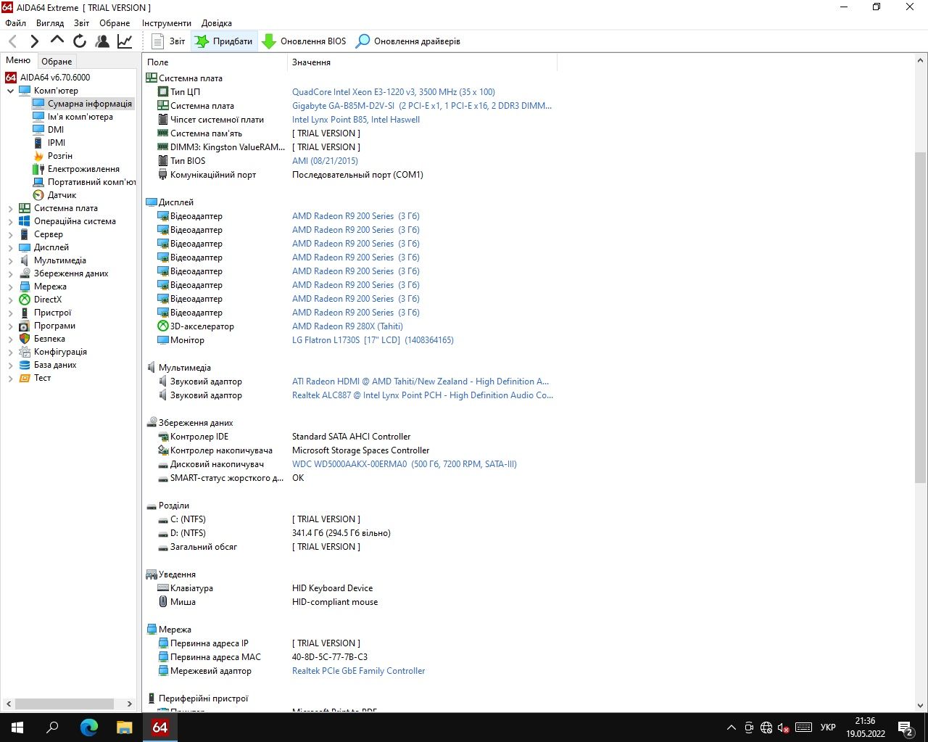Viewport: 928px width, 742px height.
Task: Expand the Сервер tree node
Action: 10,234
